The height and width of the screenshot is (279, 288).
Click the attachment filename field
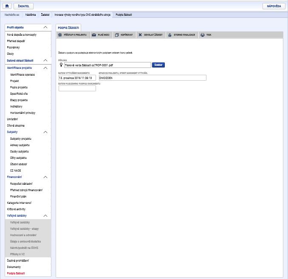(x=107, y=65)
